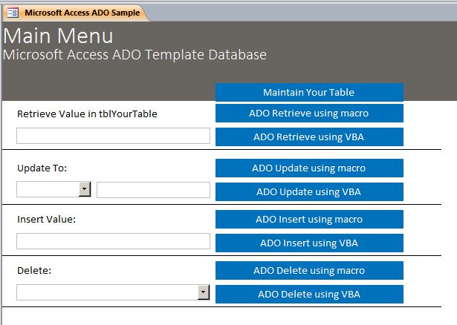Run ADO Insert using macro
This screenshot has width=457, height=325.
point(309,219)
